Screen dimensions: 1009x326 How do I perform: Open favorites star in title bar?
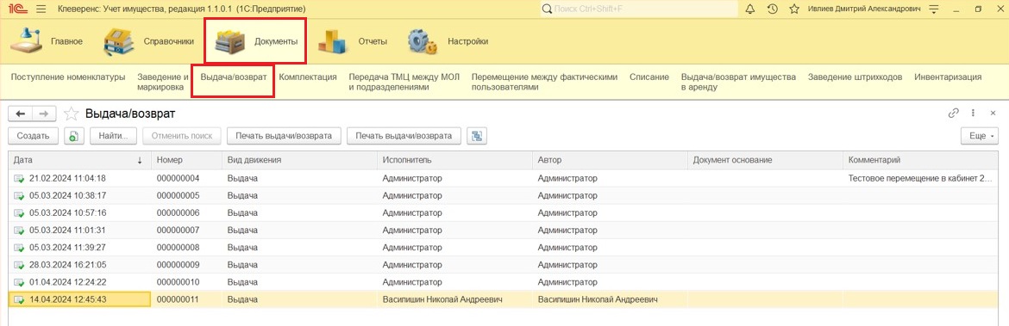794,9
